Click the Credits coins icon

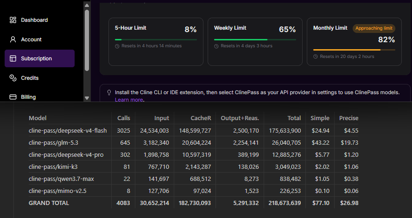(13, 78)
